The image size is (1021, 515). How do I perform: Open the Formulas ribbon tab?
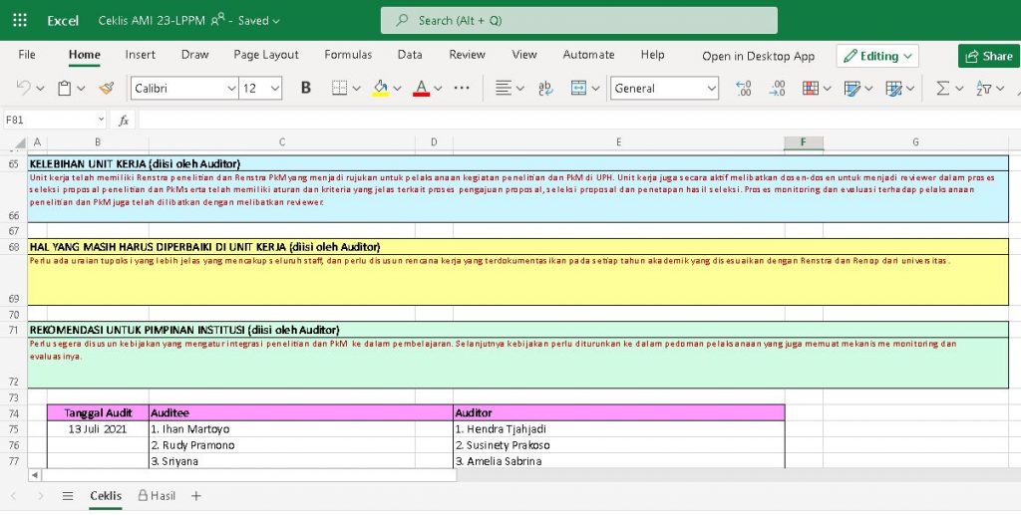pos(348,55)
